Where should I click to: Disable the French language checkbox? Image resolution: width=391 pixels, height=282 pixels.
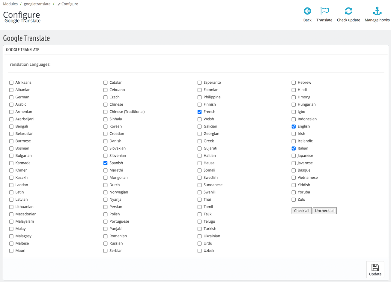tap(200, 112)
